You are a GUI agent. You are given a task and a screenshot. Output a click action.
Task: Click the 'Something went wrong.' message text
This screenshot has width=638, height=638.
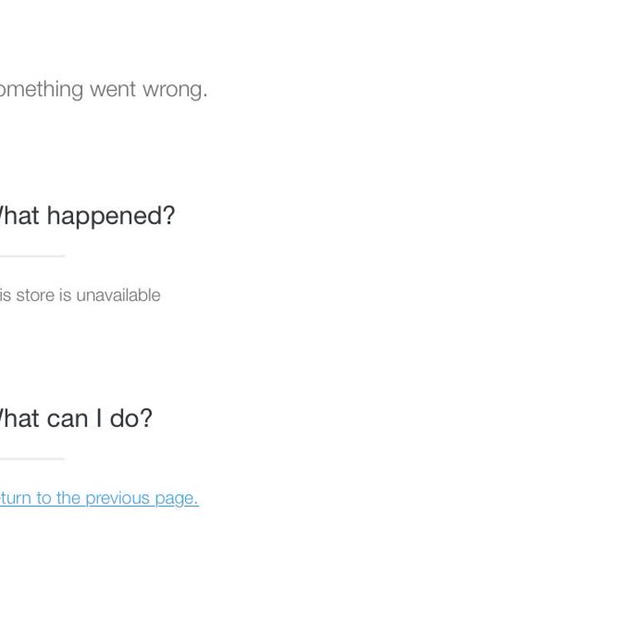(x=103, y=89)
